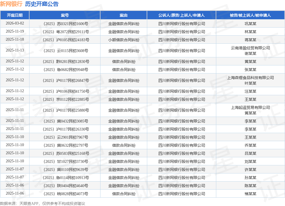
Task: Click case number 沪0117民初26847号
Action: point(66,80)
